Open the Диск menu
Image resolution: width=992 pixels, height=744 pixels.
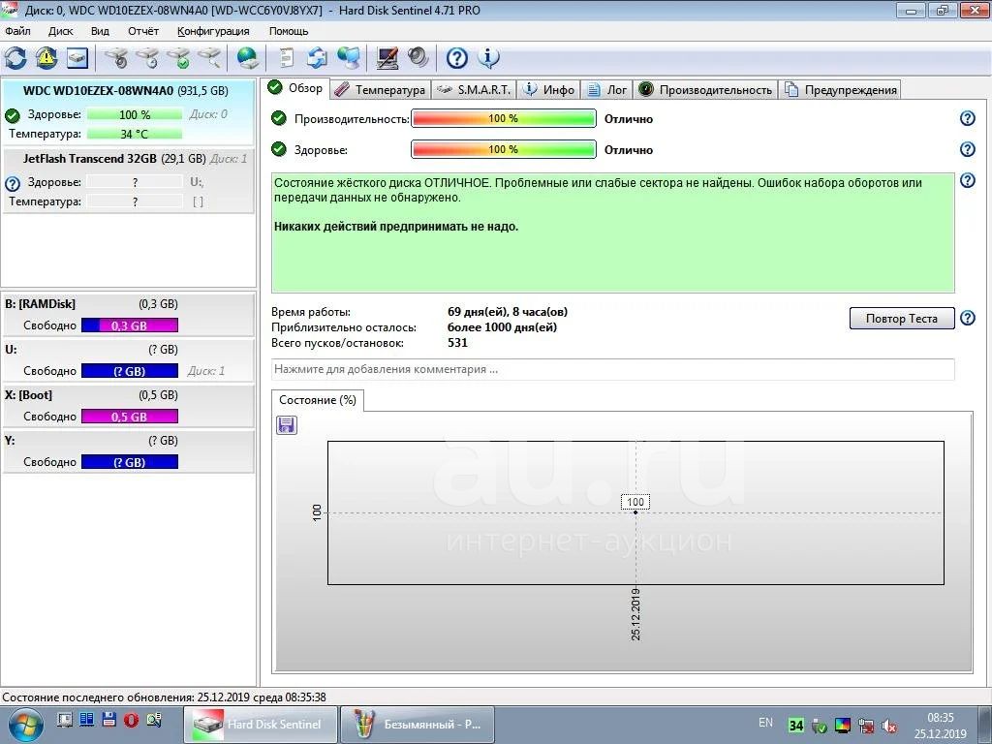pyautogui.click(x=61, y=31)
